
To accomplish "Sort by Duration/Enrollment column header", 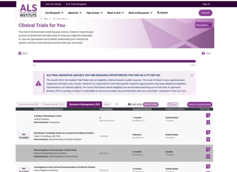I will [x=142, y=109].
